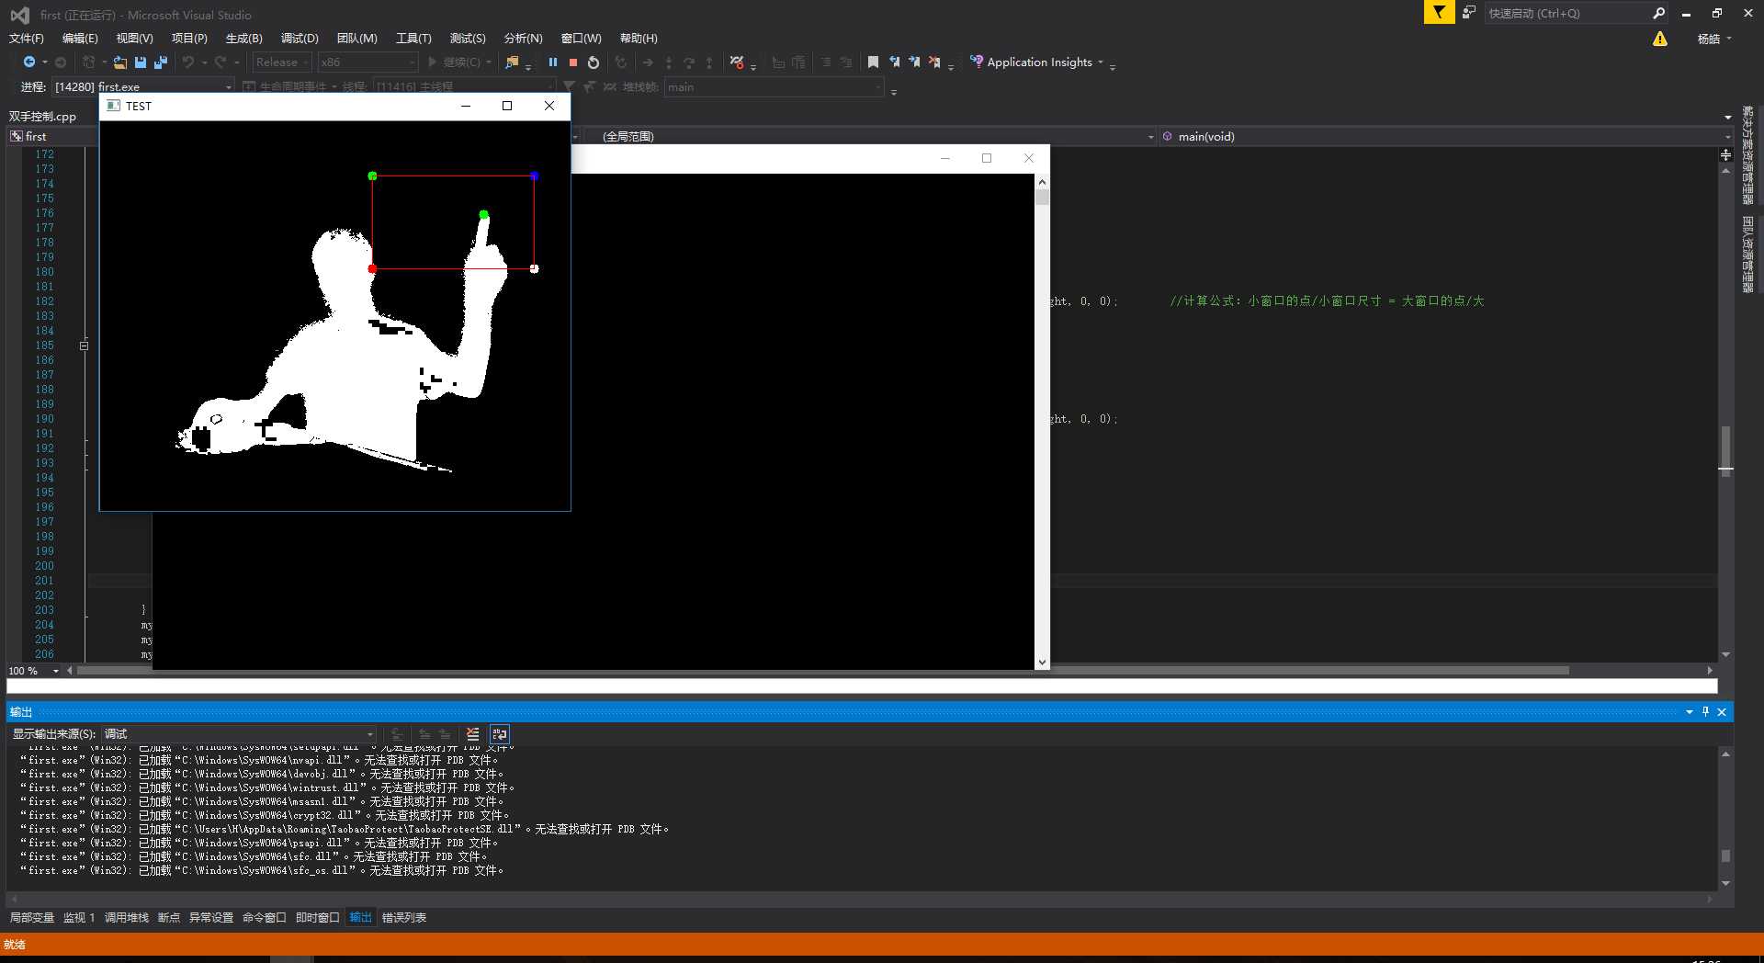
Task: Open the Release configuration dropdown
Action: tap(282, 62)
